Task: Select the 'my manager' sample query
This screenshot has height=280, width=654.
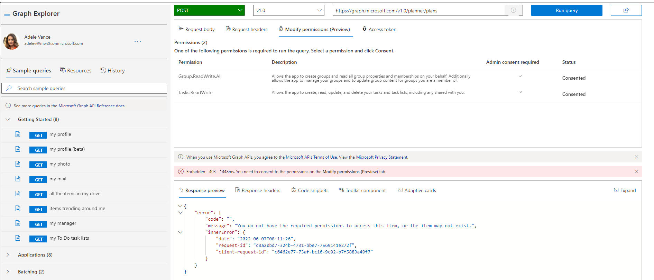Action: click(63, 223)
